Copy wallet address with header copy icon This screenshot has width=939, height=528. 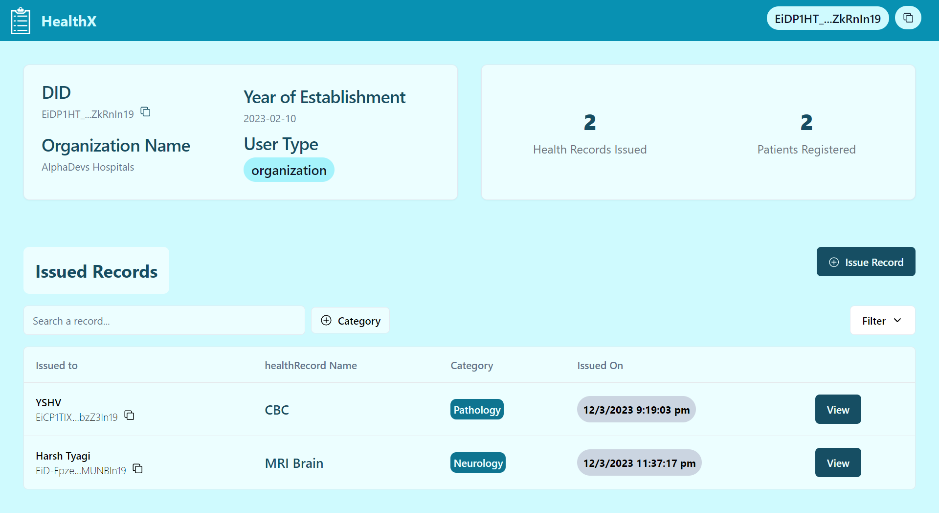click(x=908, y=18)
